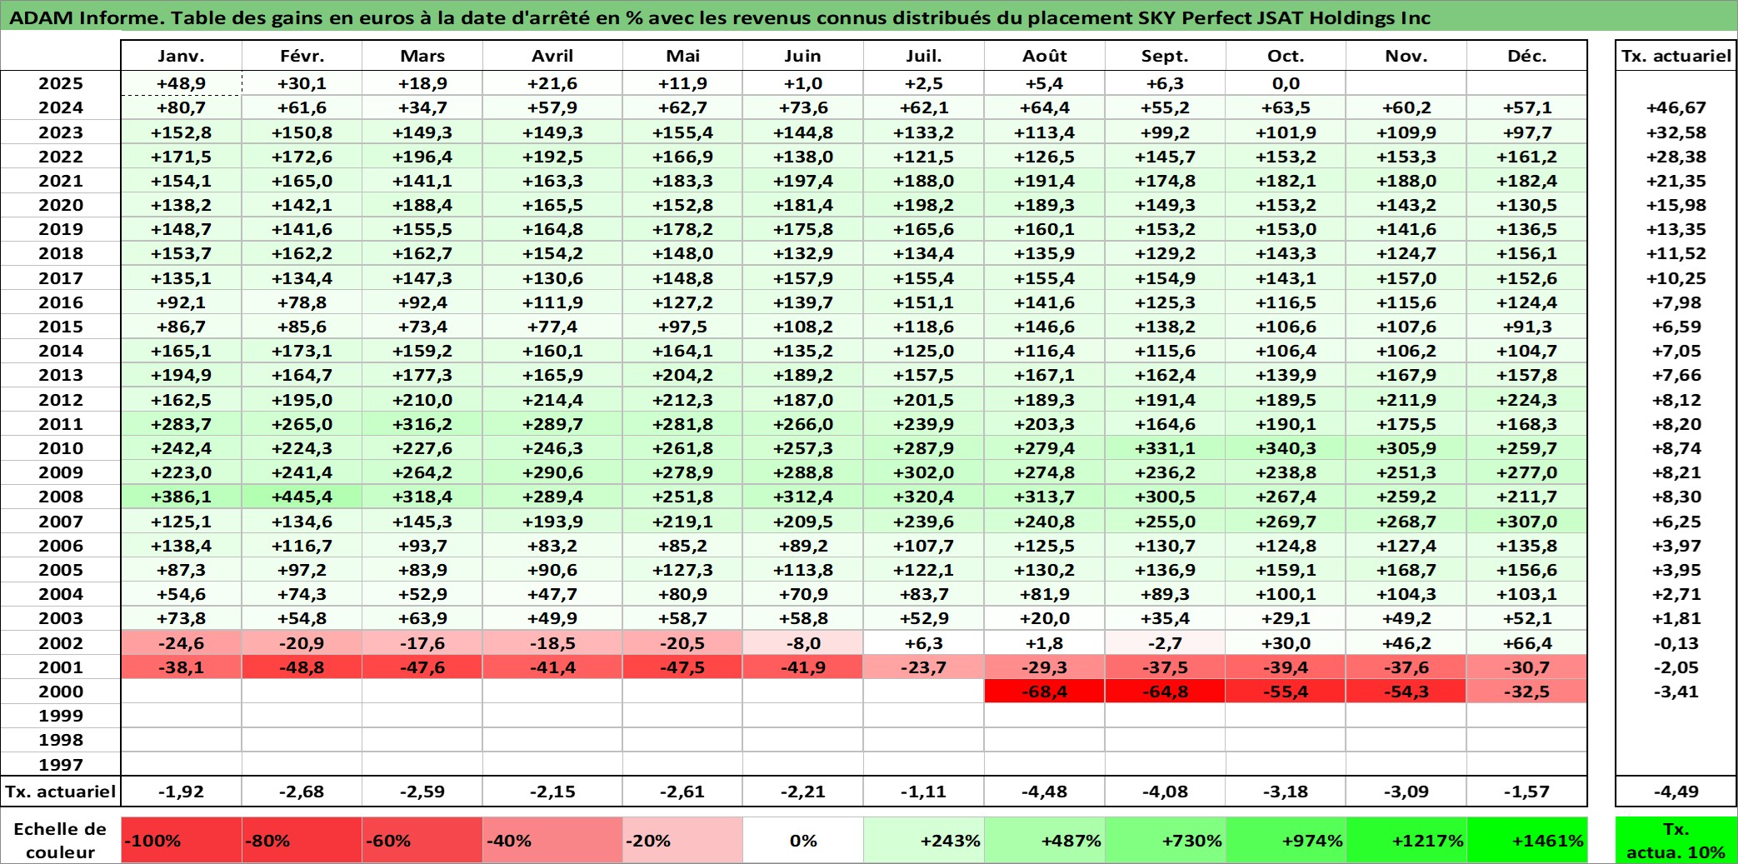Click the Mai column header
1738x864 pixels.
[x=682, y=56]
